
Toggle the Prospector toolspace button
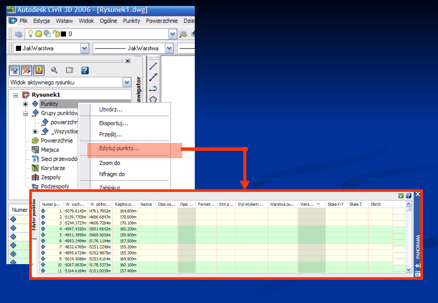click(x=14, y=71)
